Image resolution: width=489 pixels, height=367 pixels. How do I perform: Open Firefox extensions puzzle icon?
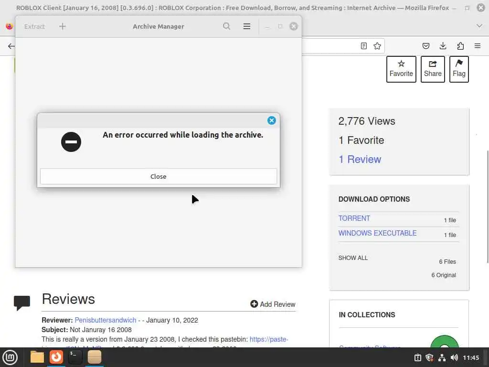460,46
